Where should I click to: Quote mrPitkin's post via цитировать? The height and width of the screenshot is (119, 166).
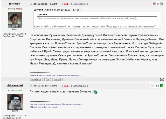[x=79, y=4]
